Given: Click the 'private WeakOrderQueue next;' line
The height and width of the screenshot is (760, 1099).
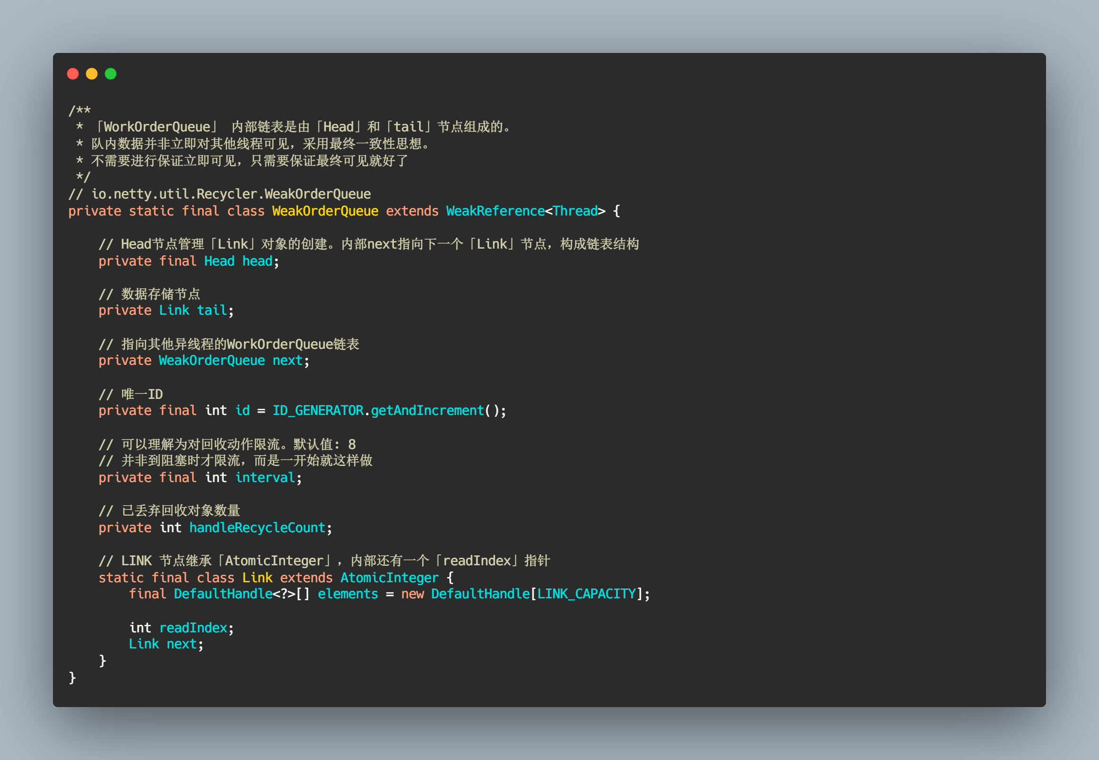Looking at the screenshot, I should [x=204, y=361].
